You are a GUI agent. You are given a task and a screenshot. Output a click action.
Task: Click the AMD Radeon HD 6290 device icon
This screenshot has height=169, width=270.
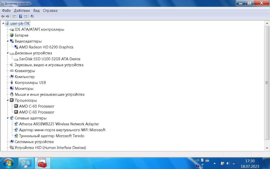pyautogui.click(x=16, y=47)
